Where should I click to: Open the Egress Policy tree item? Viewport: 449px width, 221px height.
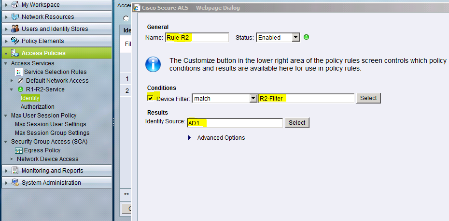coord(42,150)
